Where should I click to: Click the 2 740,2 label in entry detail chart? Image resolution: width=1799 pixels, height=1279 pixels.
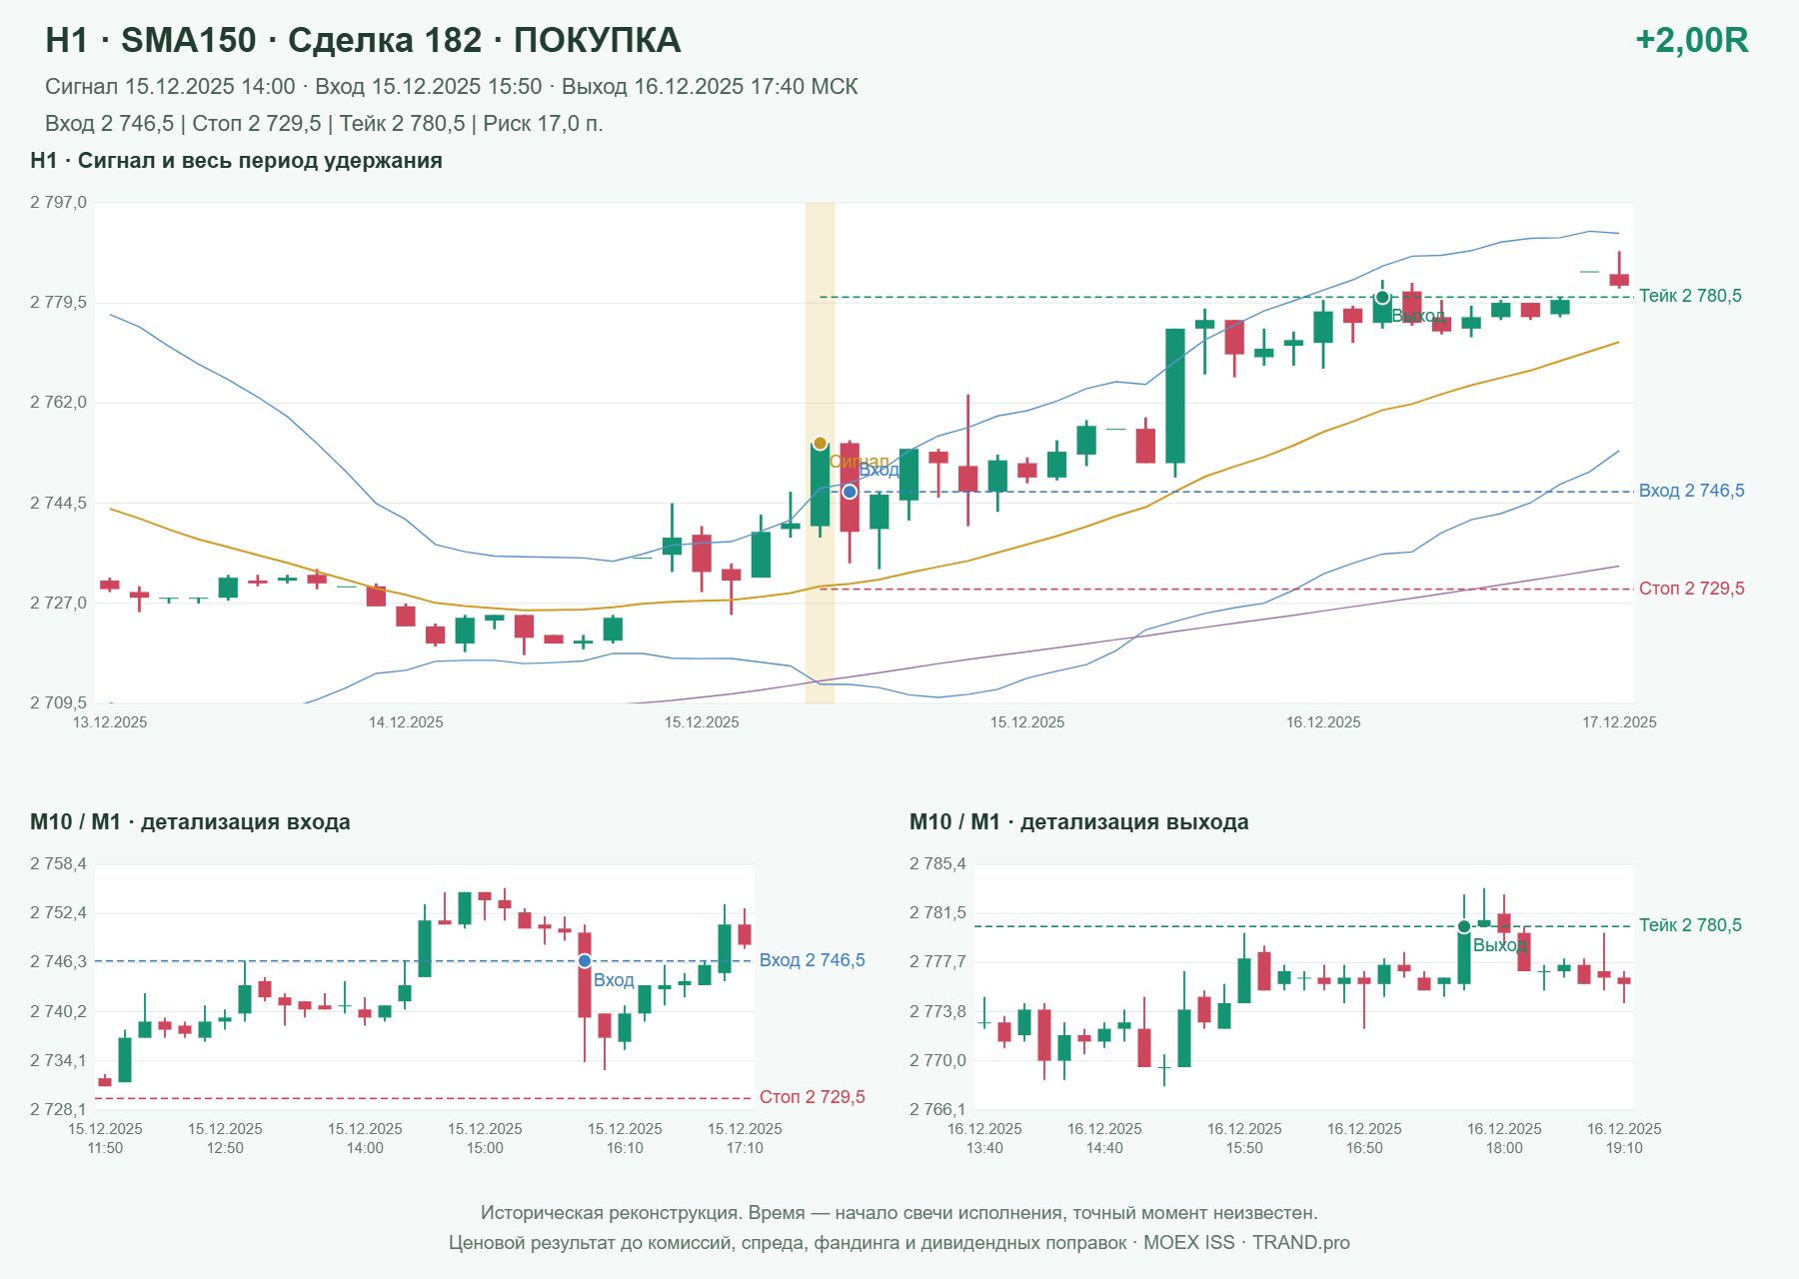[x=58, y=1012]
